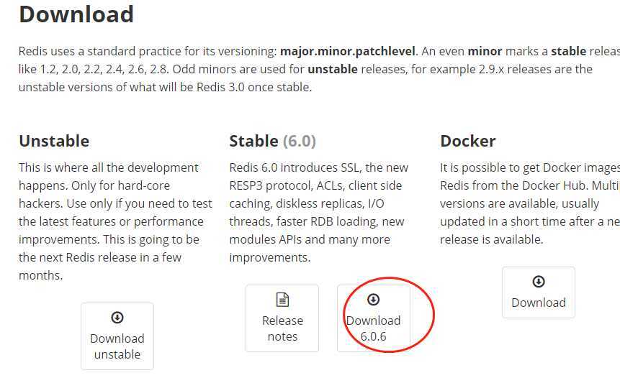Click the download arrow icon above 'Download unstable'
The width and height of the screenshot is (620, 378).
point(117,317)
